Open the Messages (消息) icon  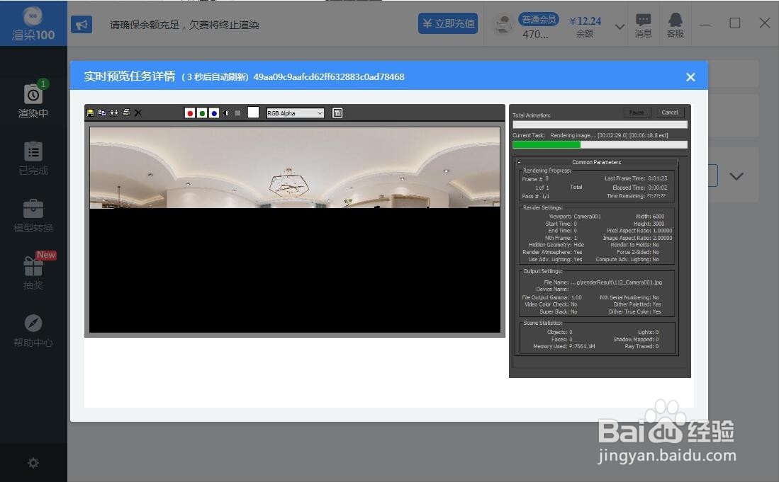click(x=643, y=25)
